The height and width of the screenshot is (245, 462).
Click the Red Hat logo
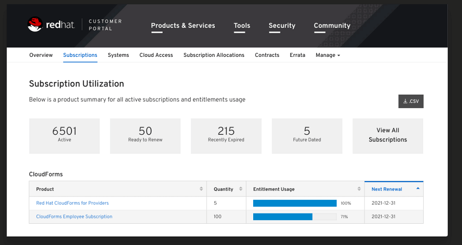click(x=51, y=24)
